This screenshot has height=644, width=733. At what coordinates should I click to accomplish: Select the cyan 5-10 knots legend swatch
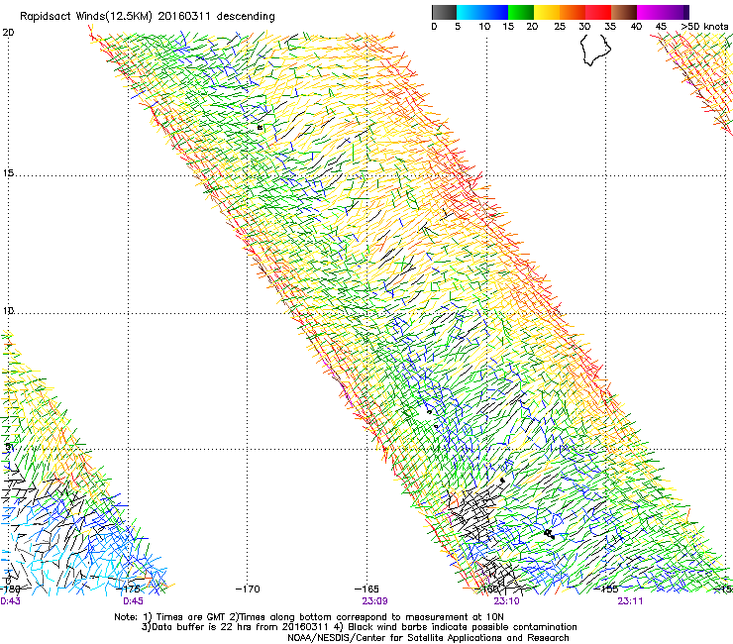470,12
